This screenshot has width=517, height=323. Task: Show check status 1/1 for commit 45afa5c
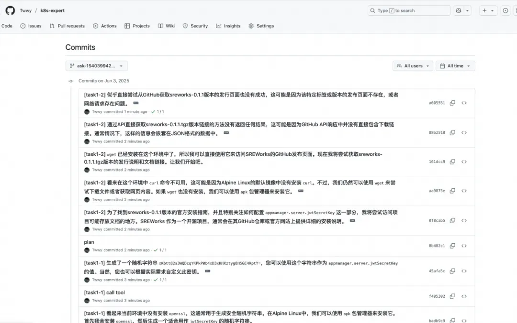coord(160,280)
